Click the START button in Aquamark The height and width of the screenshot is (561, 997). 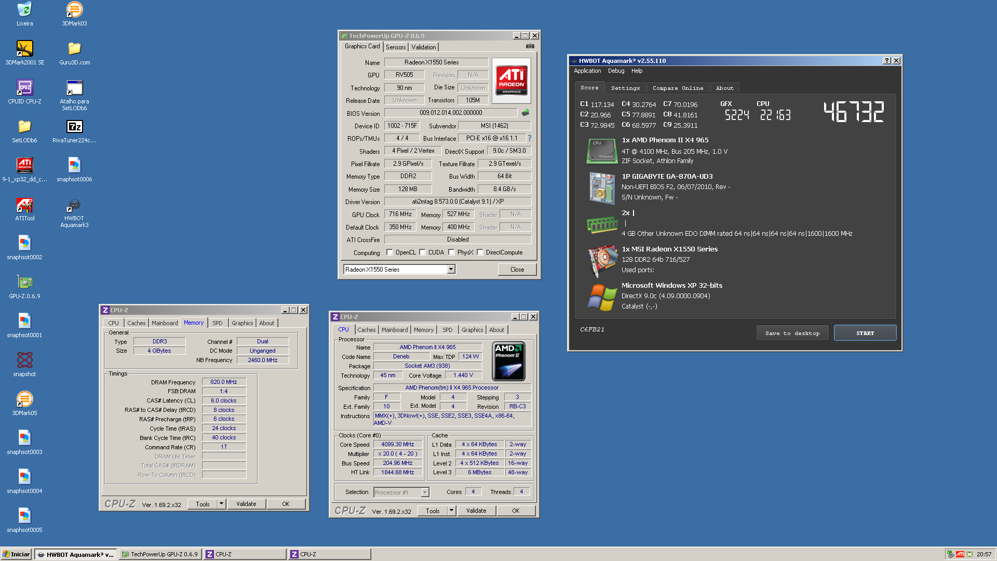tap(865, 333)
